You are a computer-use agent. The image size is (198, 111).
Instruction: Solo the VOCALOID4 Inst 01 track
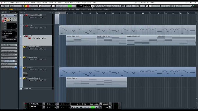26,15
